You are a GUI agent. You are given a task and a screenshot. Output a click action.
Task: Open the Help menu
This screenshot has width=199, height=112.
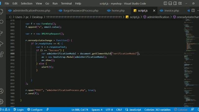point(78,3)
